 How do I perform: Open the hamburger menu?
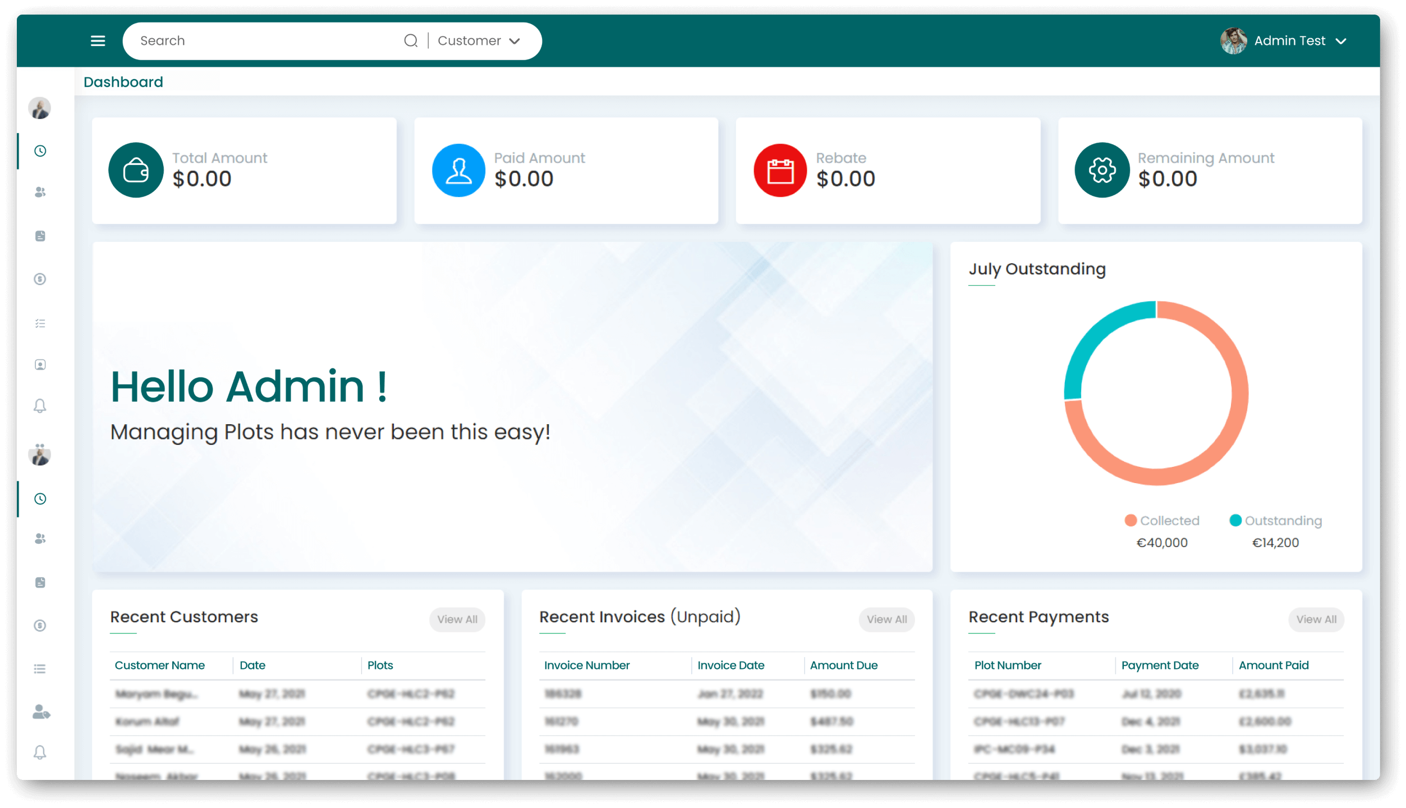[98, 41]
